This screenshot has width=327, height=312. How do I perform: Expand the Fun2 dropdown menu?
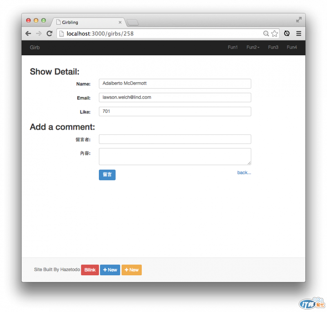point(253,47)
